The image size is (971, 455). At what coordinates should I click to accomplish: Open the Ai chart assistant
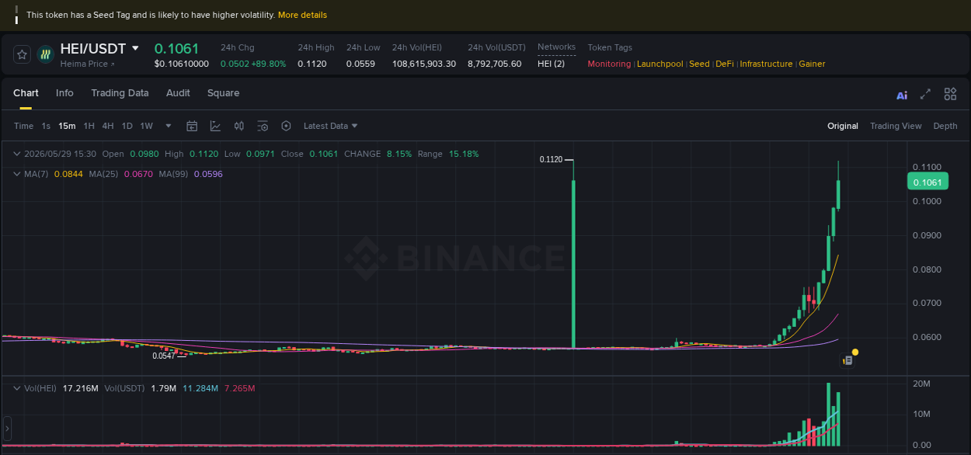902,96
